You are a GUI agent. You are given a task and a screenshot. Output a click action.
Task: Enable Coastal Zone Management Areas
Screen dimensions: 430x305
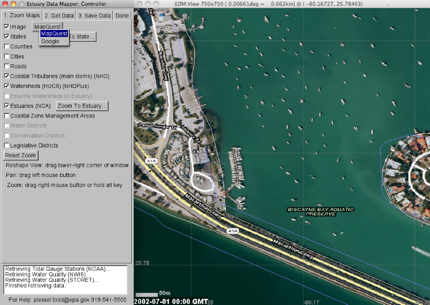5,116
